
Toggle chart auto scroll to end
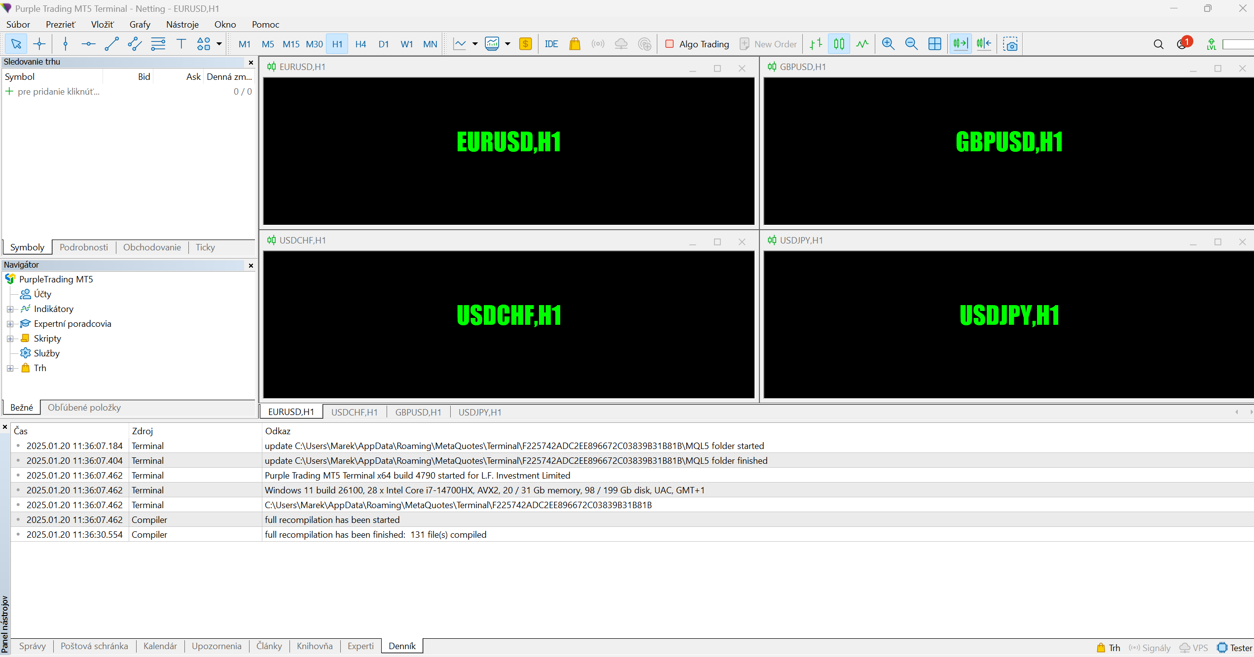[961, 44]
